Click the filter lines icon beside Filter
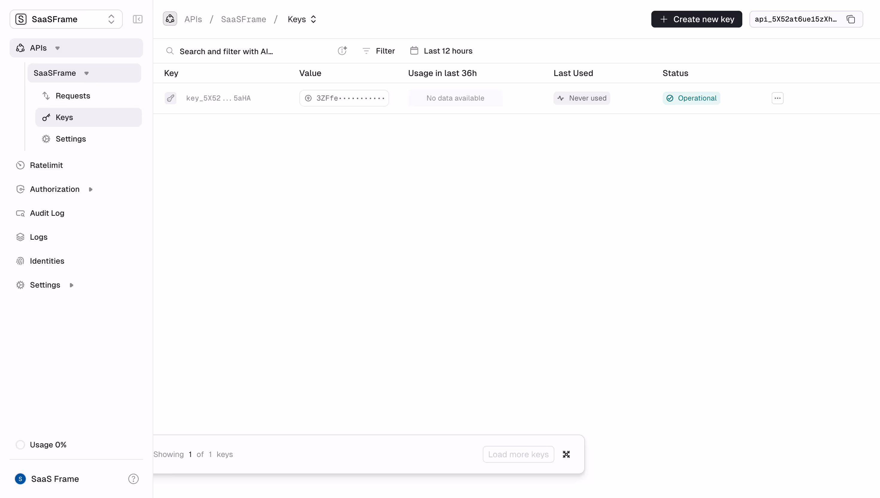The height and width of the screenshot is (498, 880). tap(366, 51)
